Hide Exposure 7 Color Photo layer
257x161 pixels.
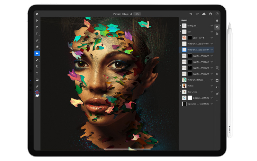212,104
